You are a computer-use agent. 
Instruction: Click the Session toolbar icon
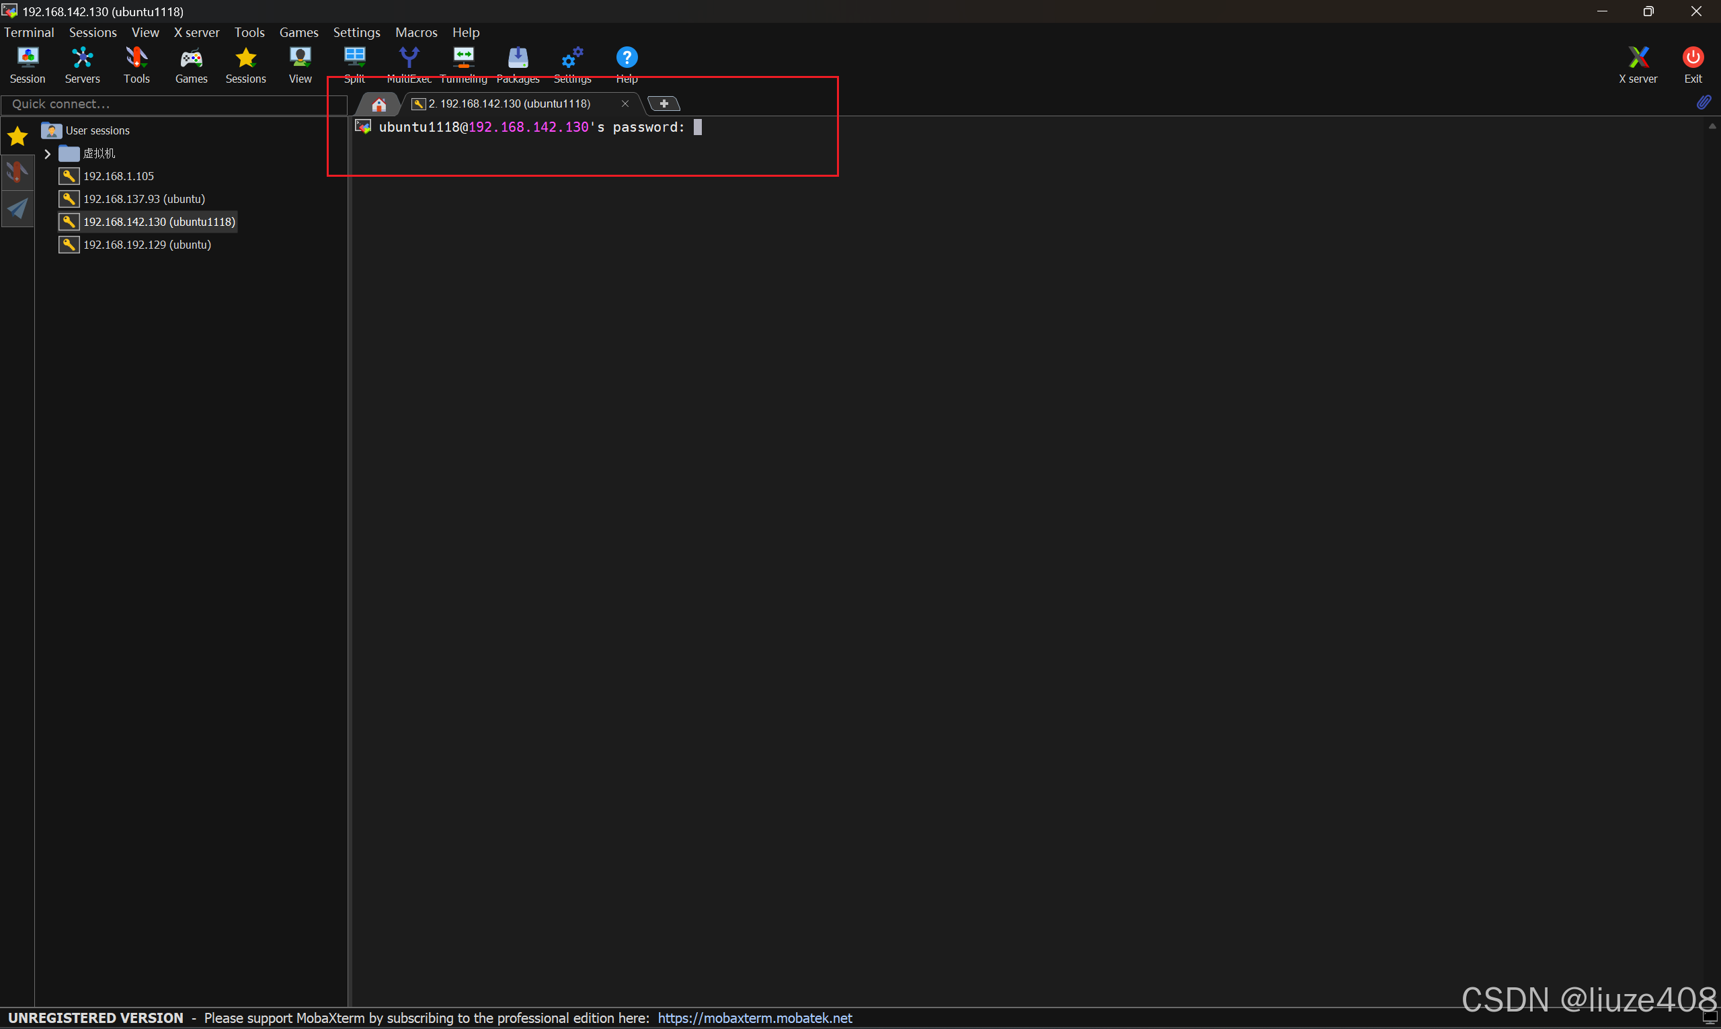pos(28,65)
